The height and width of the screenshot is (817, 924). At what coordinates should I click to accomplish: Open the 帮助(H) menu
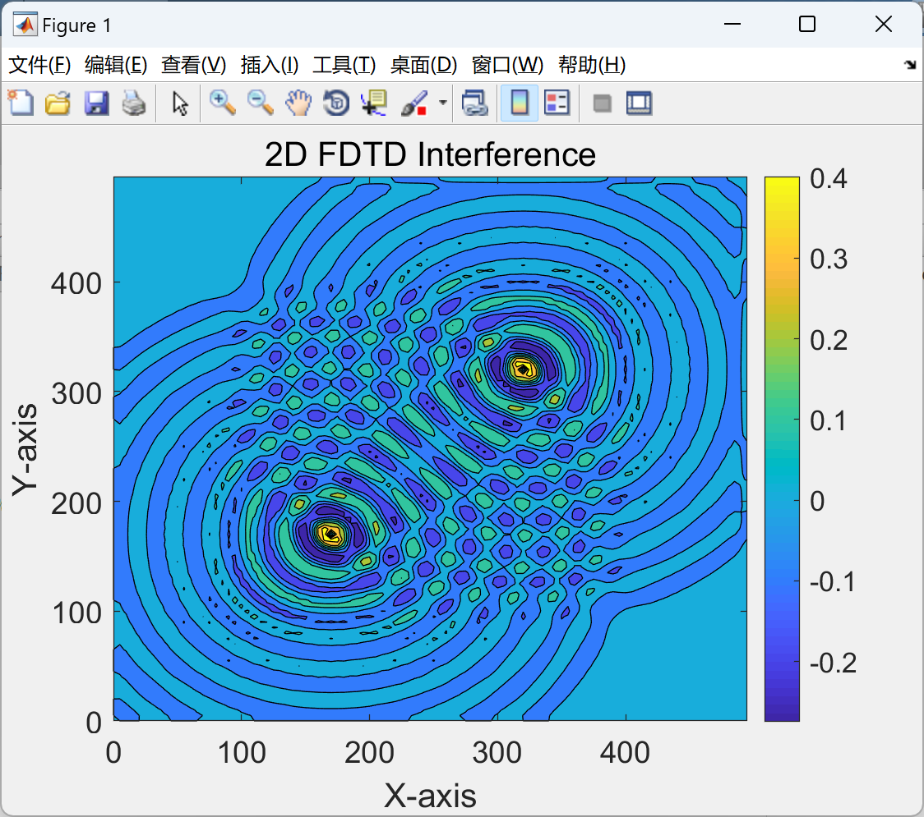tap(591, 65)
